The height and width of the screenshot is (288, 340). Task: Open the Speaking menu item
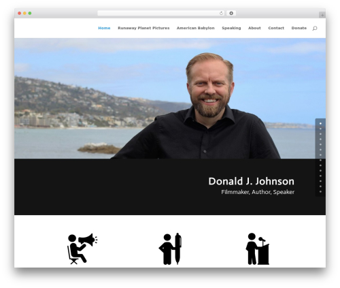[231, 28]
